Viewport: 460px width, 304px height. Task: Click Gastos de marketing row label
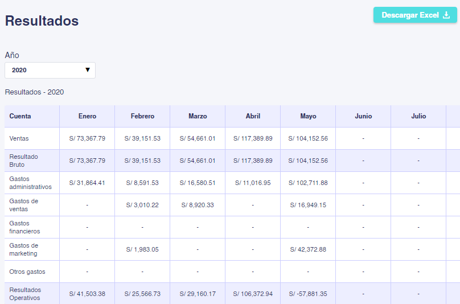(x=23, y=249)
